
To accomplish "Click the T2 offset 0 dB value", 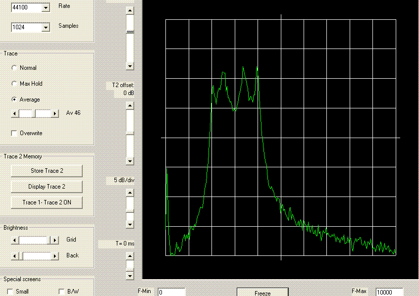I will point(129,93).
